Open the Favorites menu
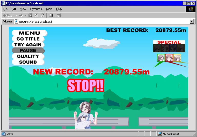The image size is (197, 137). tap(36, 9)
